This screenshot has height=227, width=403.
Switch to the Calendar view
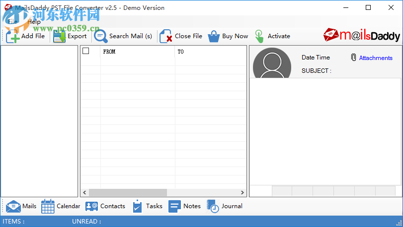click(69, 206)
